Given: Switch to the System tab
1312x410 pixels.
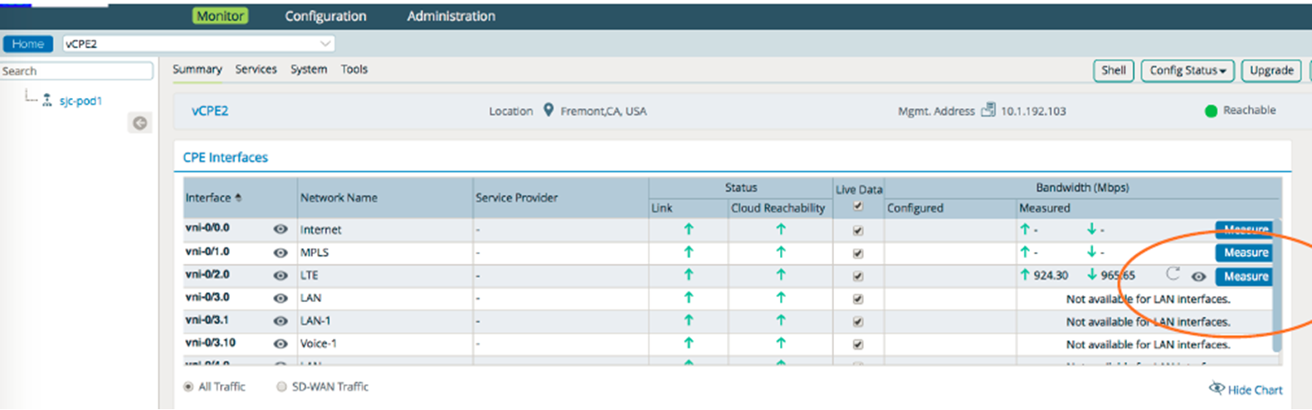Looking at the screenshot, I should (309, 70).
